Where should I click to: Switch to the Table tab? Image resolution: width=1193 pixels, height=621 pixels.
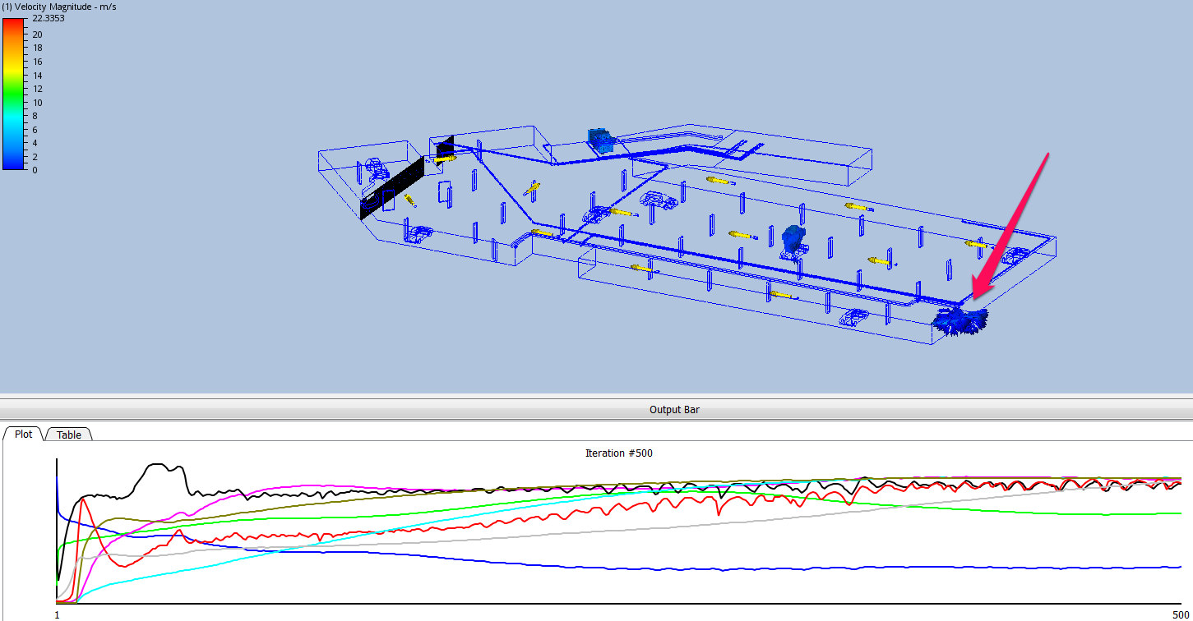pos(68,435)
